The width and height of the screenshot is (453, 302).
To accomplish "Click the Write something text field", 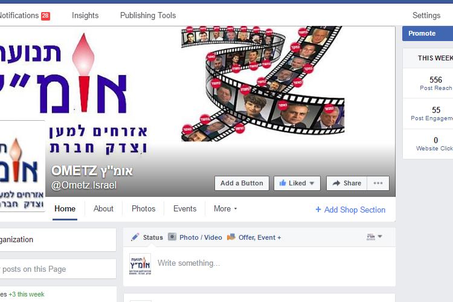I will [x=273, y=263].
